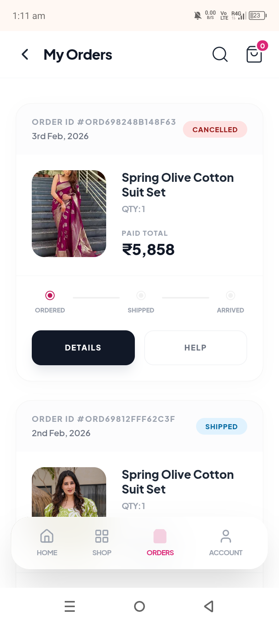
Task: Tap the Arrived progress step indicator
Action: click(231, 296)
